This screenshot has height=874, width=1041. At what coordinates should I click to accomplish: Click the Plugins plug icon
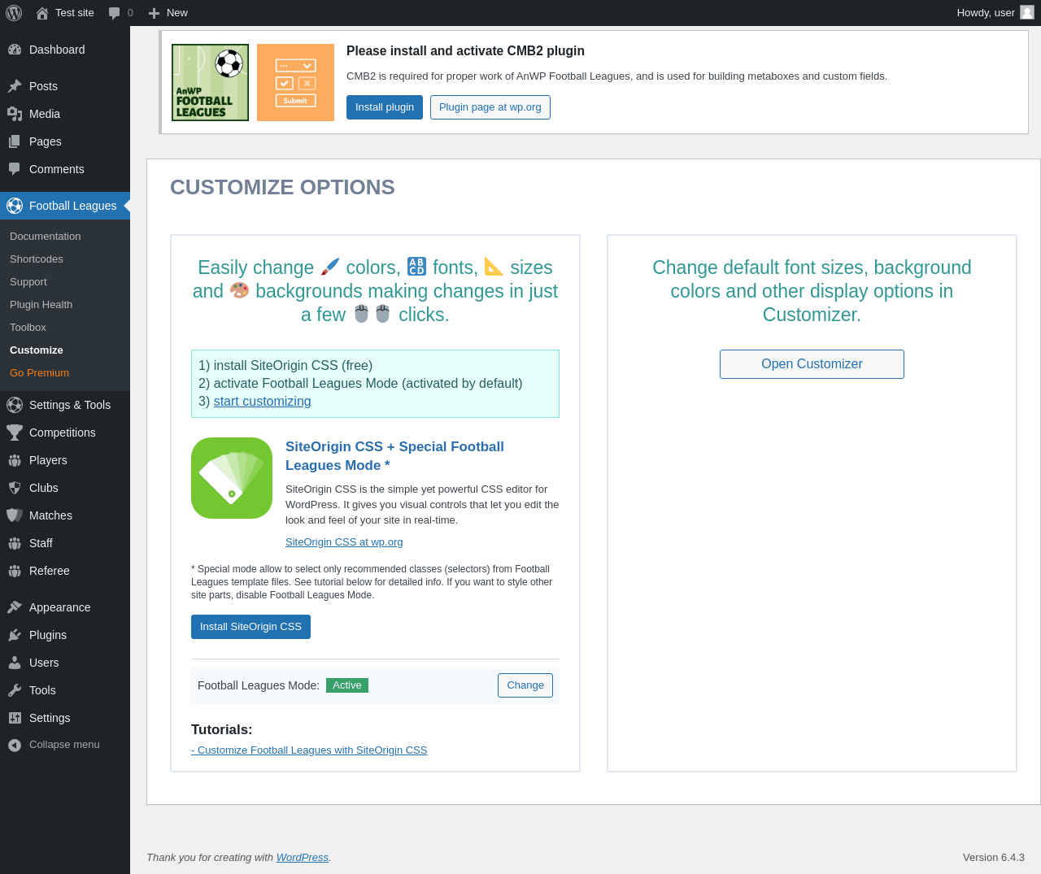(x=15, y=635)
